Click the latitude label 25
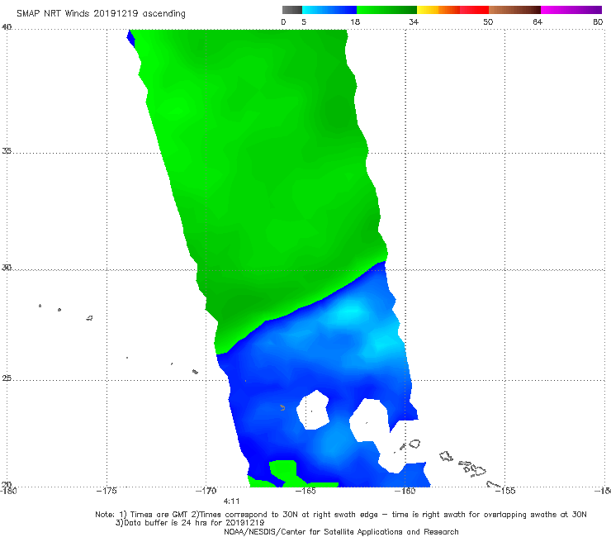Viewport: 611px width, 537px height. [x=7, y=378]
